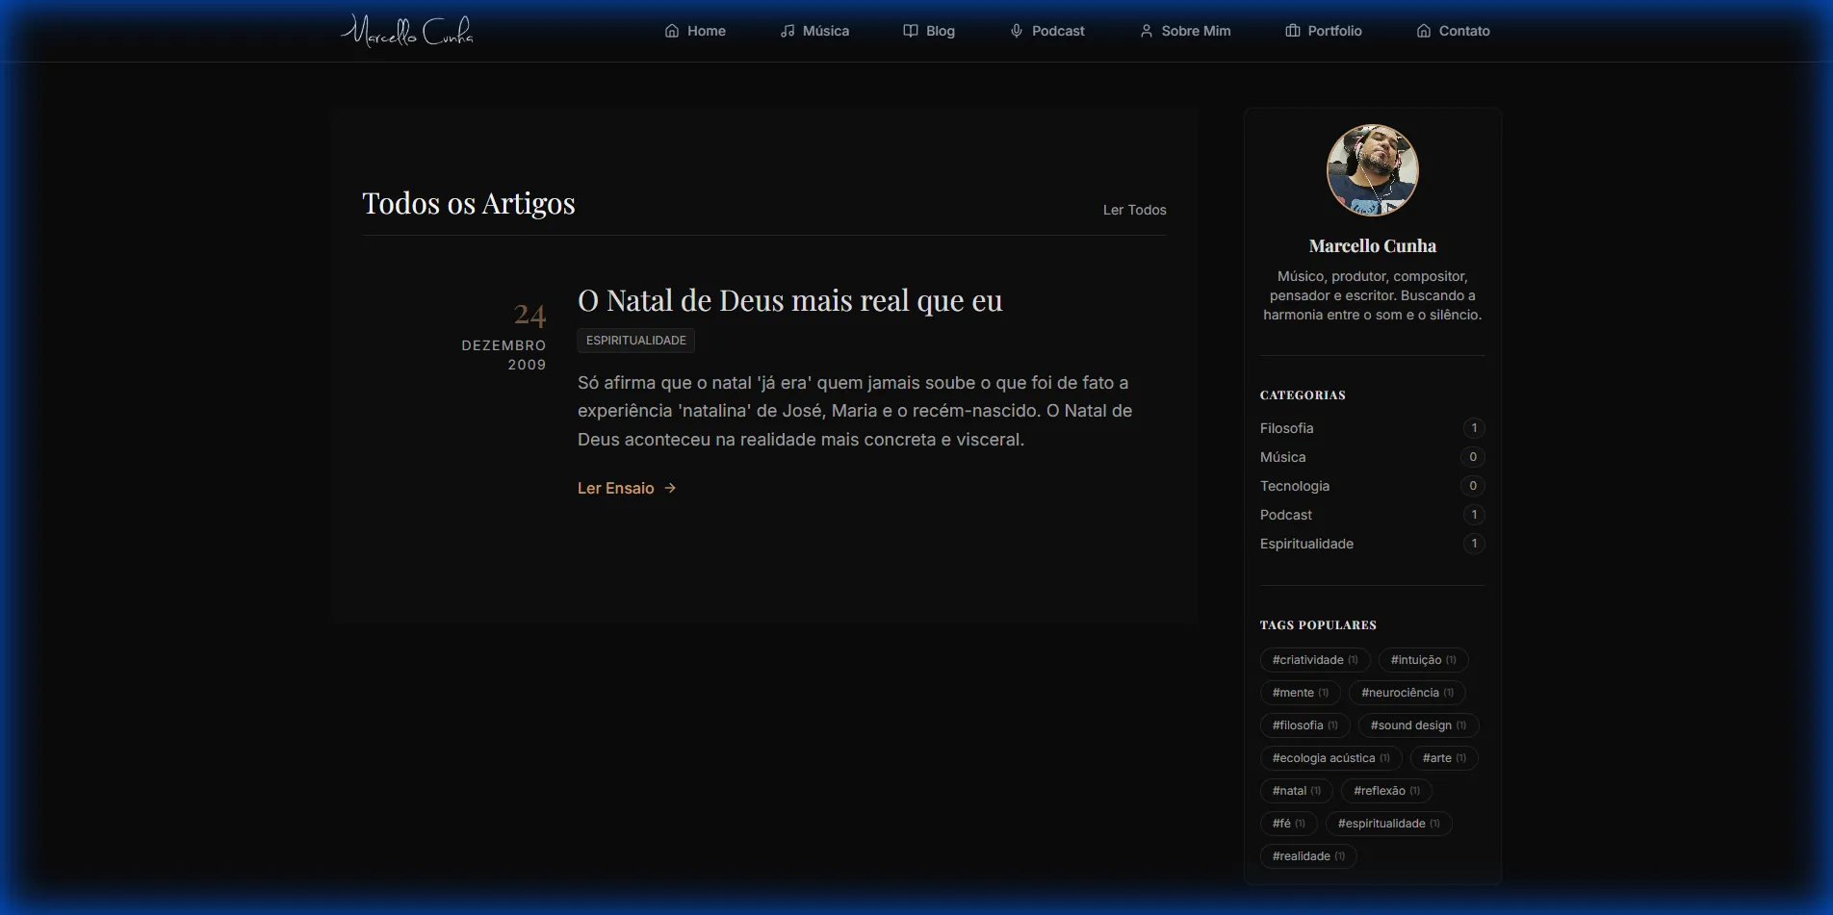1833x915 pixels.
Task: Click Marcello Cunha's profile photo
Action: point(1372,170)
